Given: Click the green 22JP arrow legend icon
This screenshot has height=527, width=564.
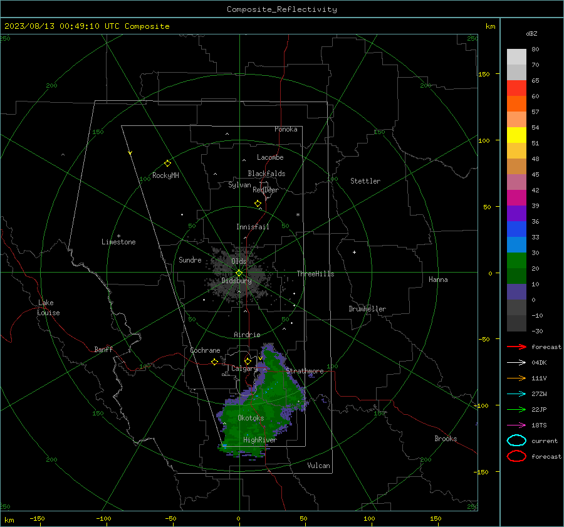Looking at the screenshot, I should pyautogui.click(x=516, y=409).
